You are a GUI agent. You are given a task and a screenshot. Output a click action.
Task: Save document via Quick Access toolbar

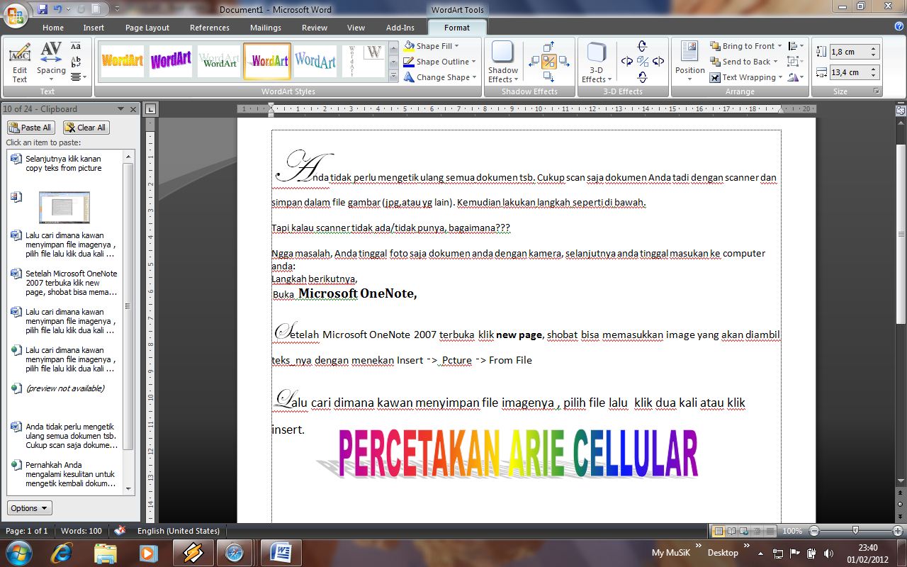42,10
